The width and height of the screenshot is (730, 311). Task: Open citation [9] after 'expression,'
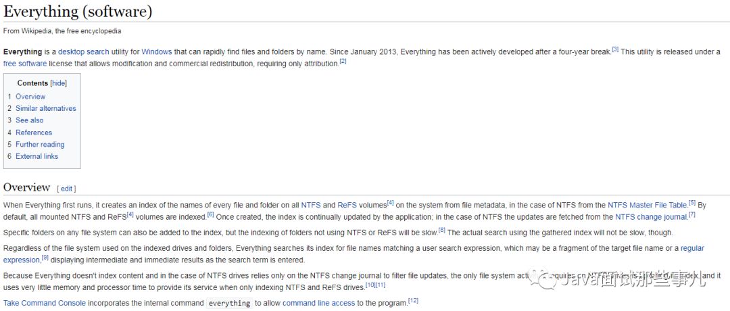45,257
